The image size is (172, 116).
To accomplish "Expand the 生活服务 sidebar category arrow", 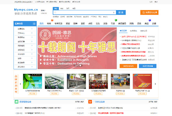I will [x=32, y=62].
